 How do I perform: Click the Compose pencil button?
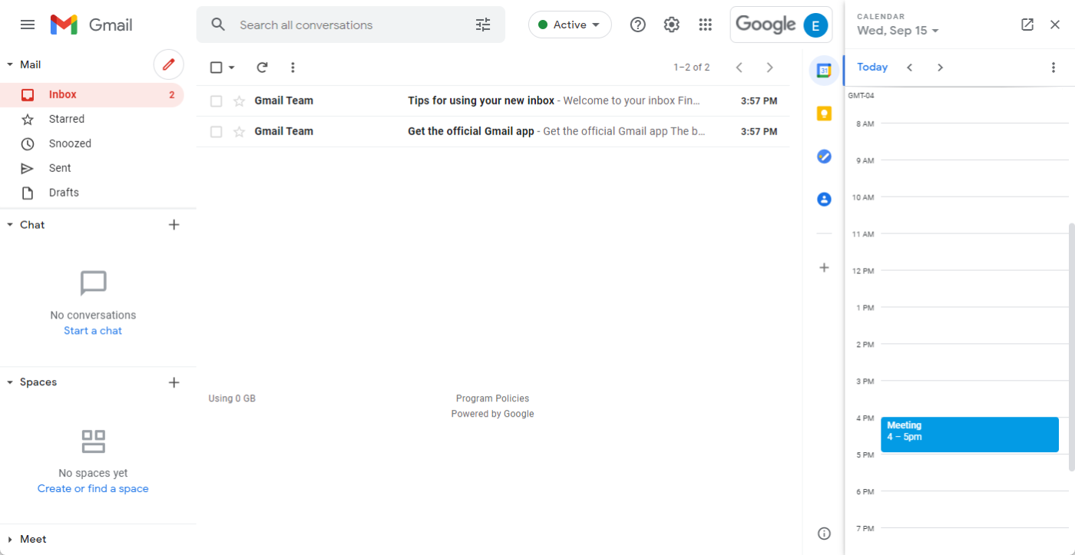[x=169, y=64]
